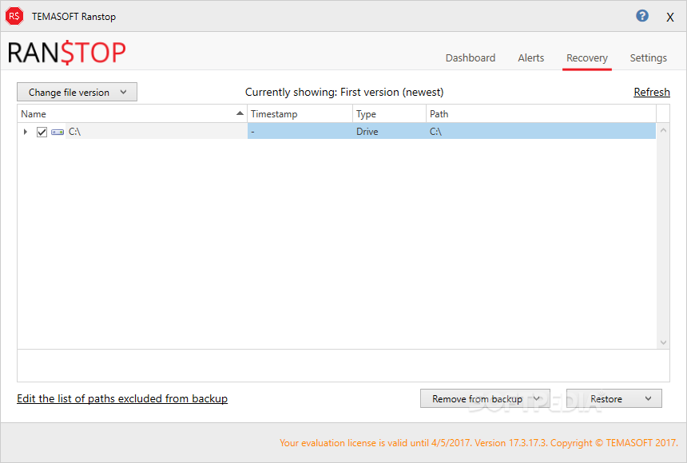Sort by the Timestamp column header

(x=300, y=114)
